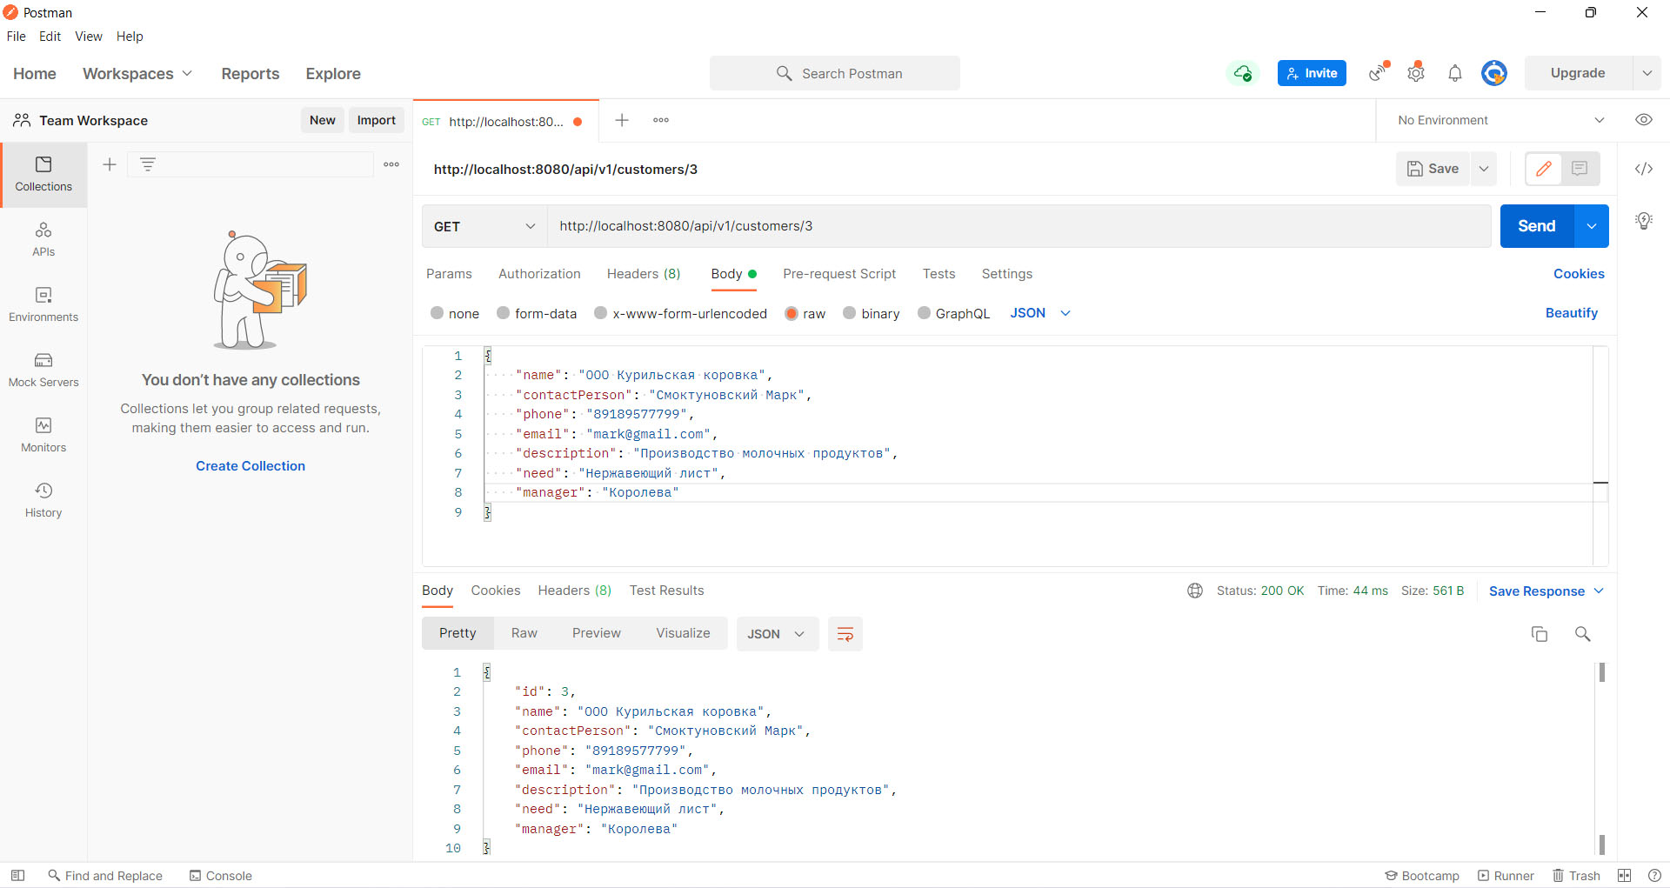Screen dimensions: 1670x888
Task: Switch to the request Headers (8) tab
Action: pos(644,274)
